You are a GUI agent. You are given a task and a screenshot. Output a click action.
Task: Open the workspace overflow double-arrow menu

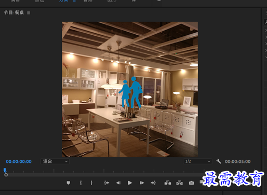[159, 1]
